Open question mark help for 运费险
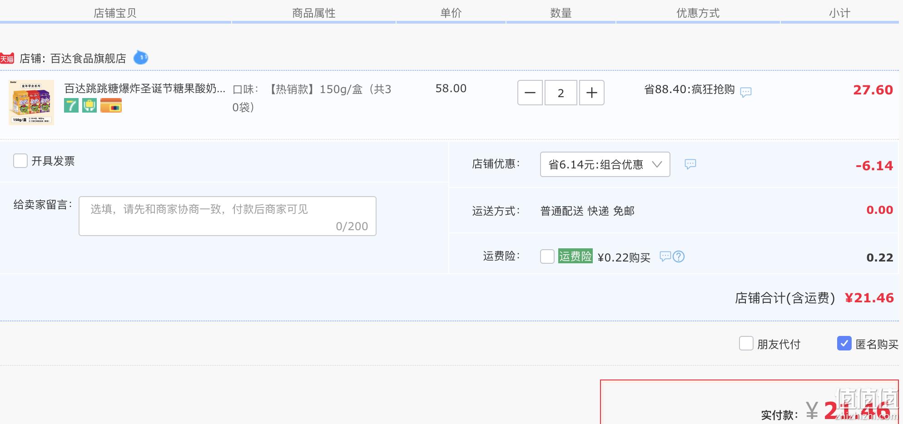Image resolution: width=903 pixels, height=424 pixels. (x=679, y=256)
